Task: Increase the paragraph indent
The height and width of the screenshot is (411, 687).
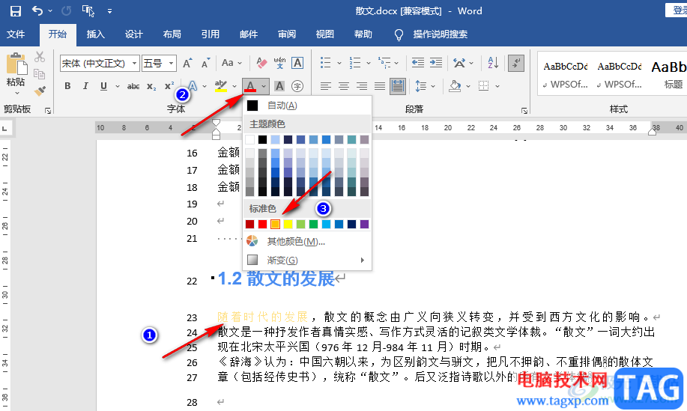Action: click(436, 63)
